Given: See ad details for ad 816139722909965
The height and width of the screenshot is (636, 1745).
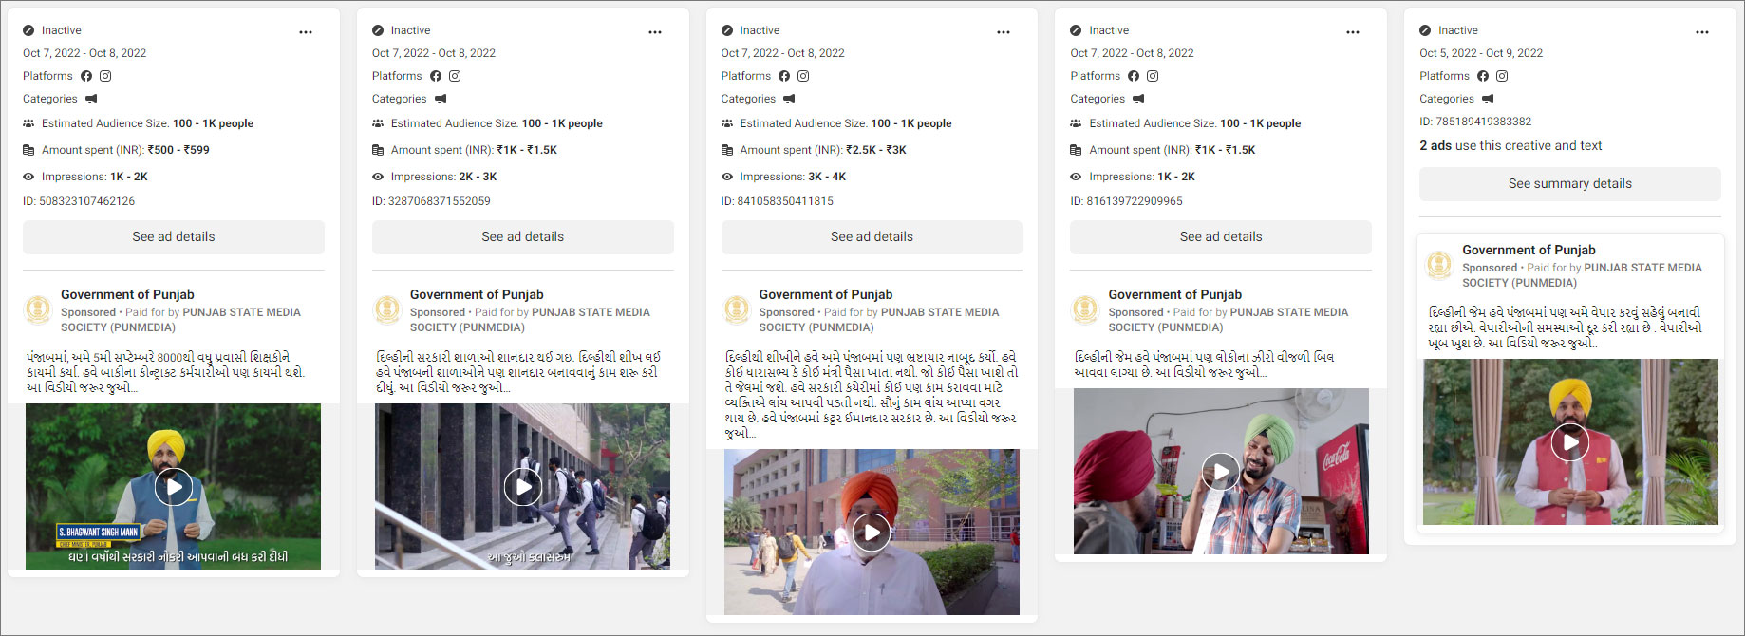Looking at the screenshot, I should pos(1220,237).
